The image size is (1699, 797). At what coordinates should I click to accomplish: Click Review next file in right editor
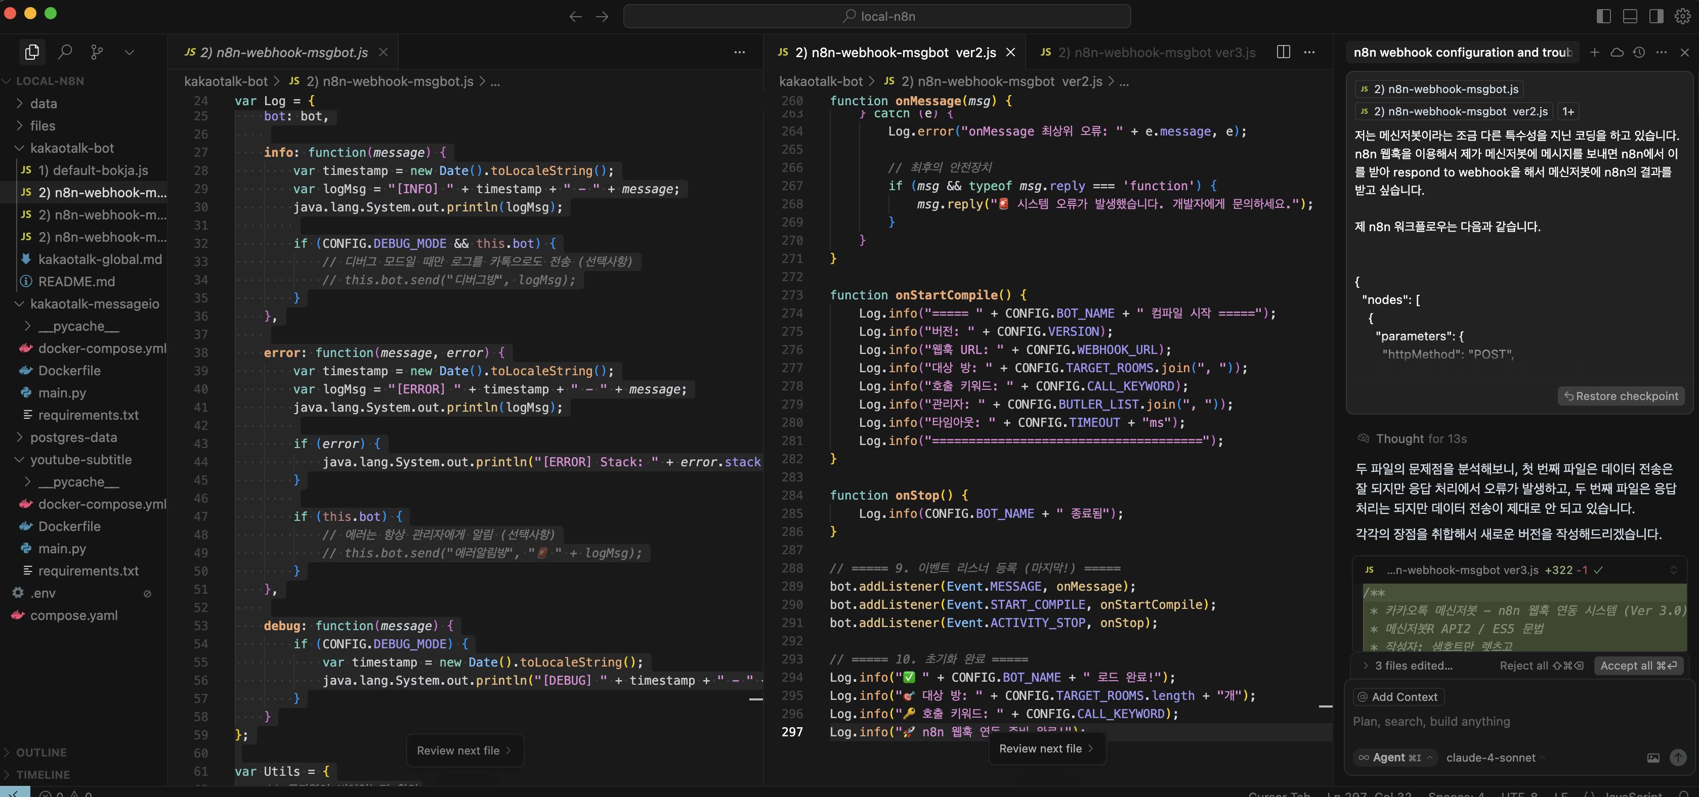pyautogui.click(x=1047, y=748)
